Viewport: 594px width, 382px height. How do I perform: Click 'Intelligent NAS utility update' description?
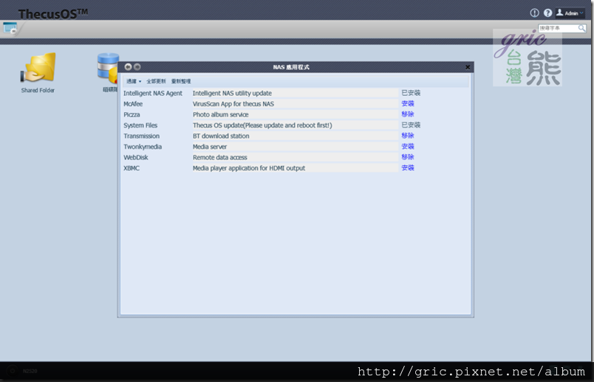pos(232,93)
